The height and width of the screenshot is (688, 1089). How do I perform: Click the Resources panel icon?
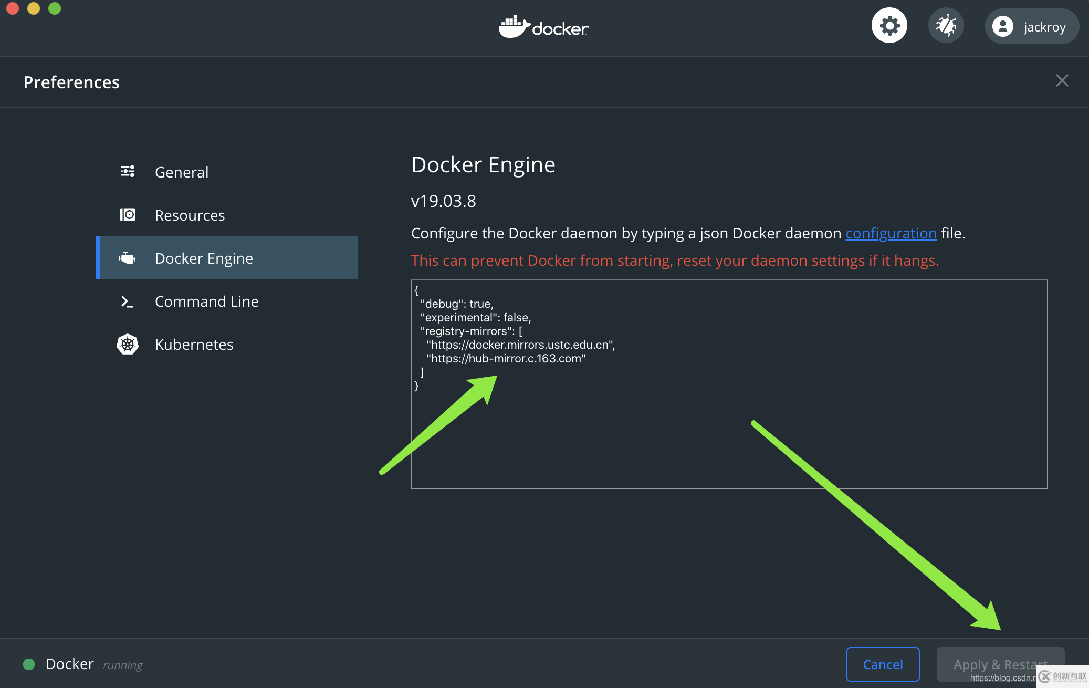(x=127, y=214)
